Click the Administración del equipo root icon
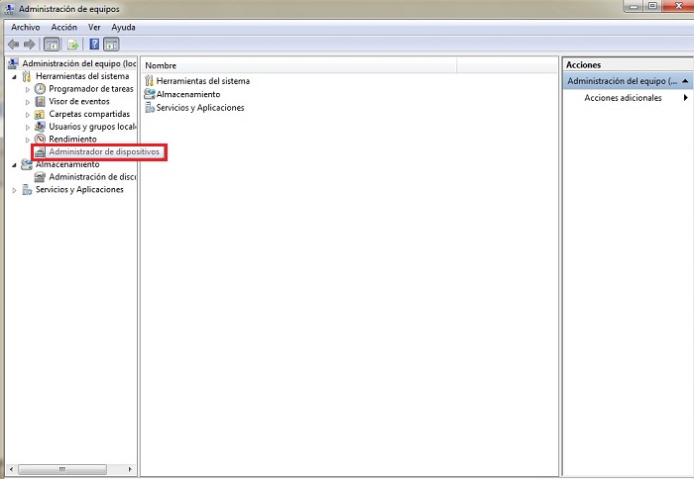Image resolution: width=694 pixels, height=479 pixels. (13, 63)
